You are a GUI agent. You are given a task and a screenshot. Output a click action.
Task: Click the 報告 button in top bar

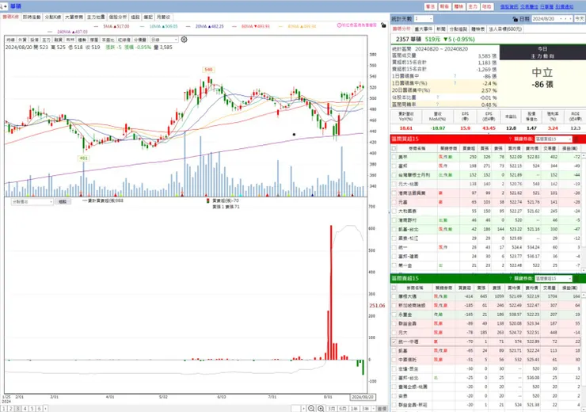[444, 6]
